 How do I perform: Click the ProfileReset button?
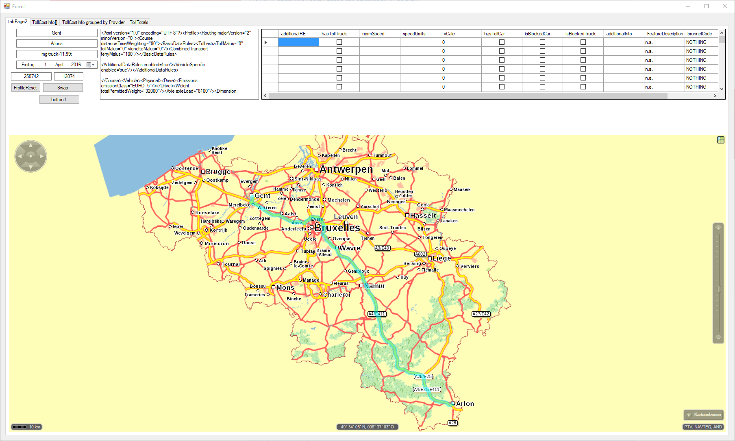(25, 88)
